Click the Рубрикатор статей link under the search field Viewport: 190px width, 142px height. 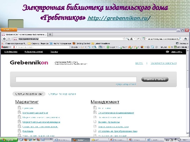coord(126,84)
